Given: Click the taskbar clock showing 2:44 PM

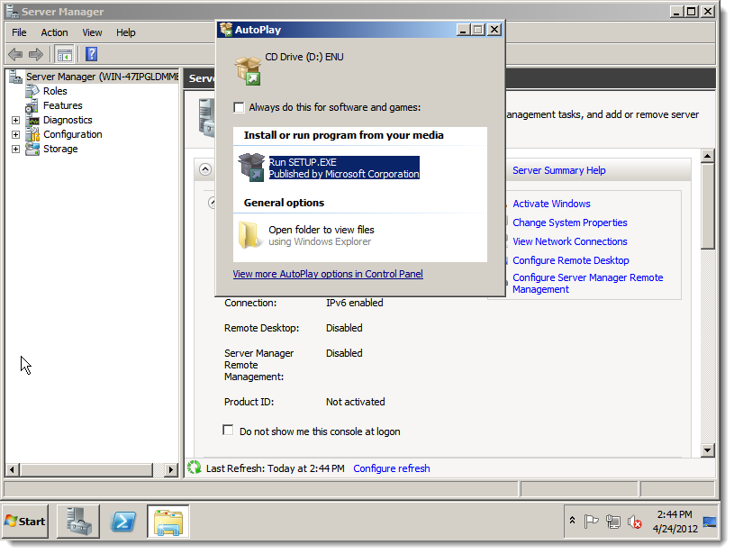Looking at the screenshot, I should pyautogui.click(x=675, y=522).
